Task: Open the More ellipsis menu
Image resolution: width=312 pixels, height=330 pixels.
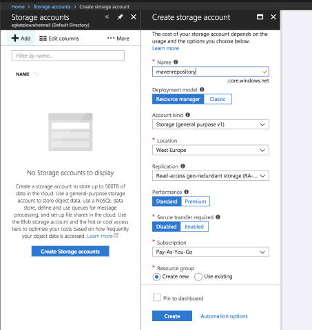Action: pyautogui.click(x=118, y=38)
